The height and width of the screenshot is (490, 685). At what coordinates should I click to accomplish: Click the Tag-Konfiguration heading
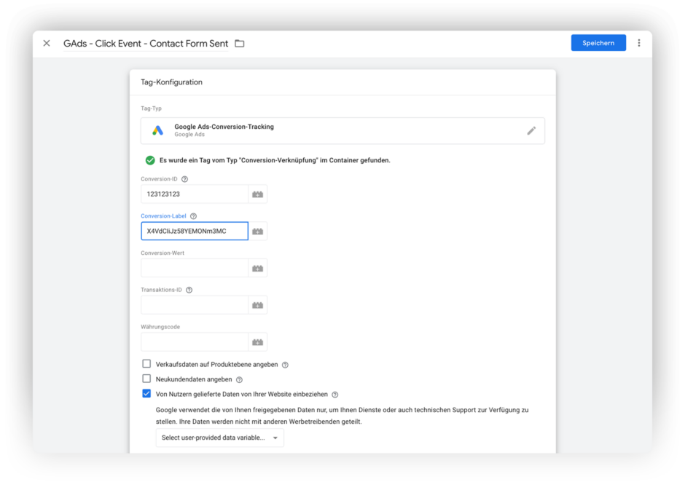[x=171, y=82]
